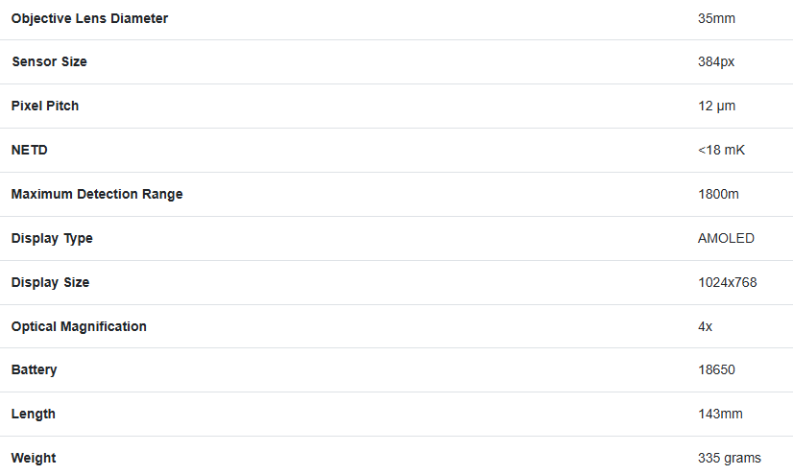This screenshot has width=793, height=475.
Task: Select the 35mm lens diameter value
Action: [716, 18]
